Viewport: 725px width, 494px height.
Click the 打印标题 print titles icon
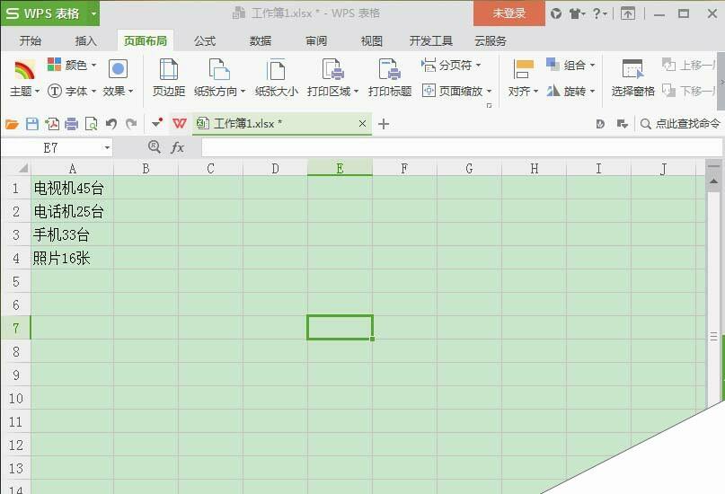(389, 69)
